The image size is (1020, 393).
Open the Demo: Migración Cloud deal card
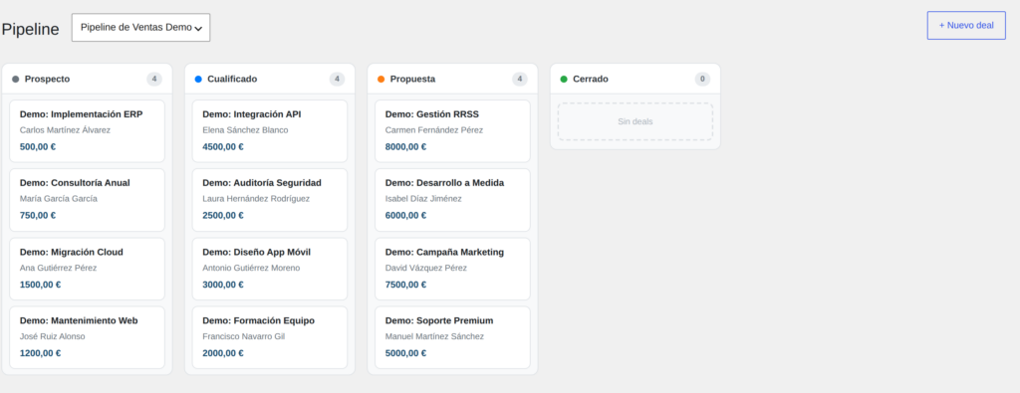[x=88, y=269]
